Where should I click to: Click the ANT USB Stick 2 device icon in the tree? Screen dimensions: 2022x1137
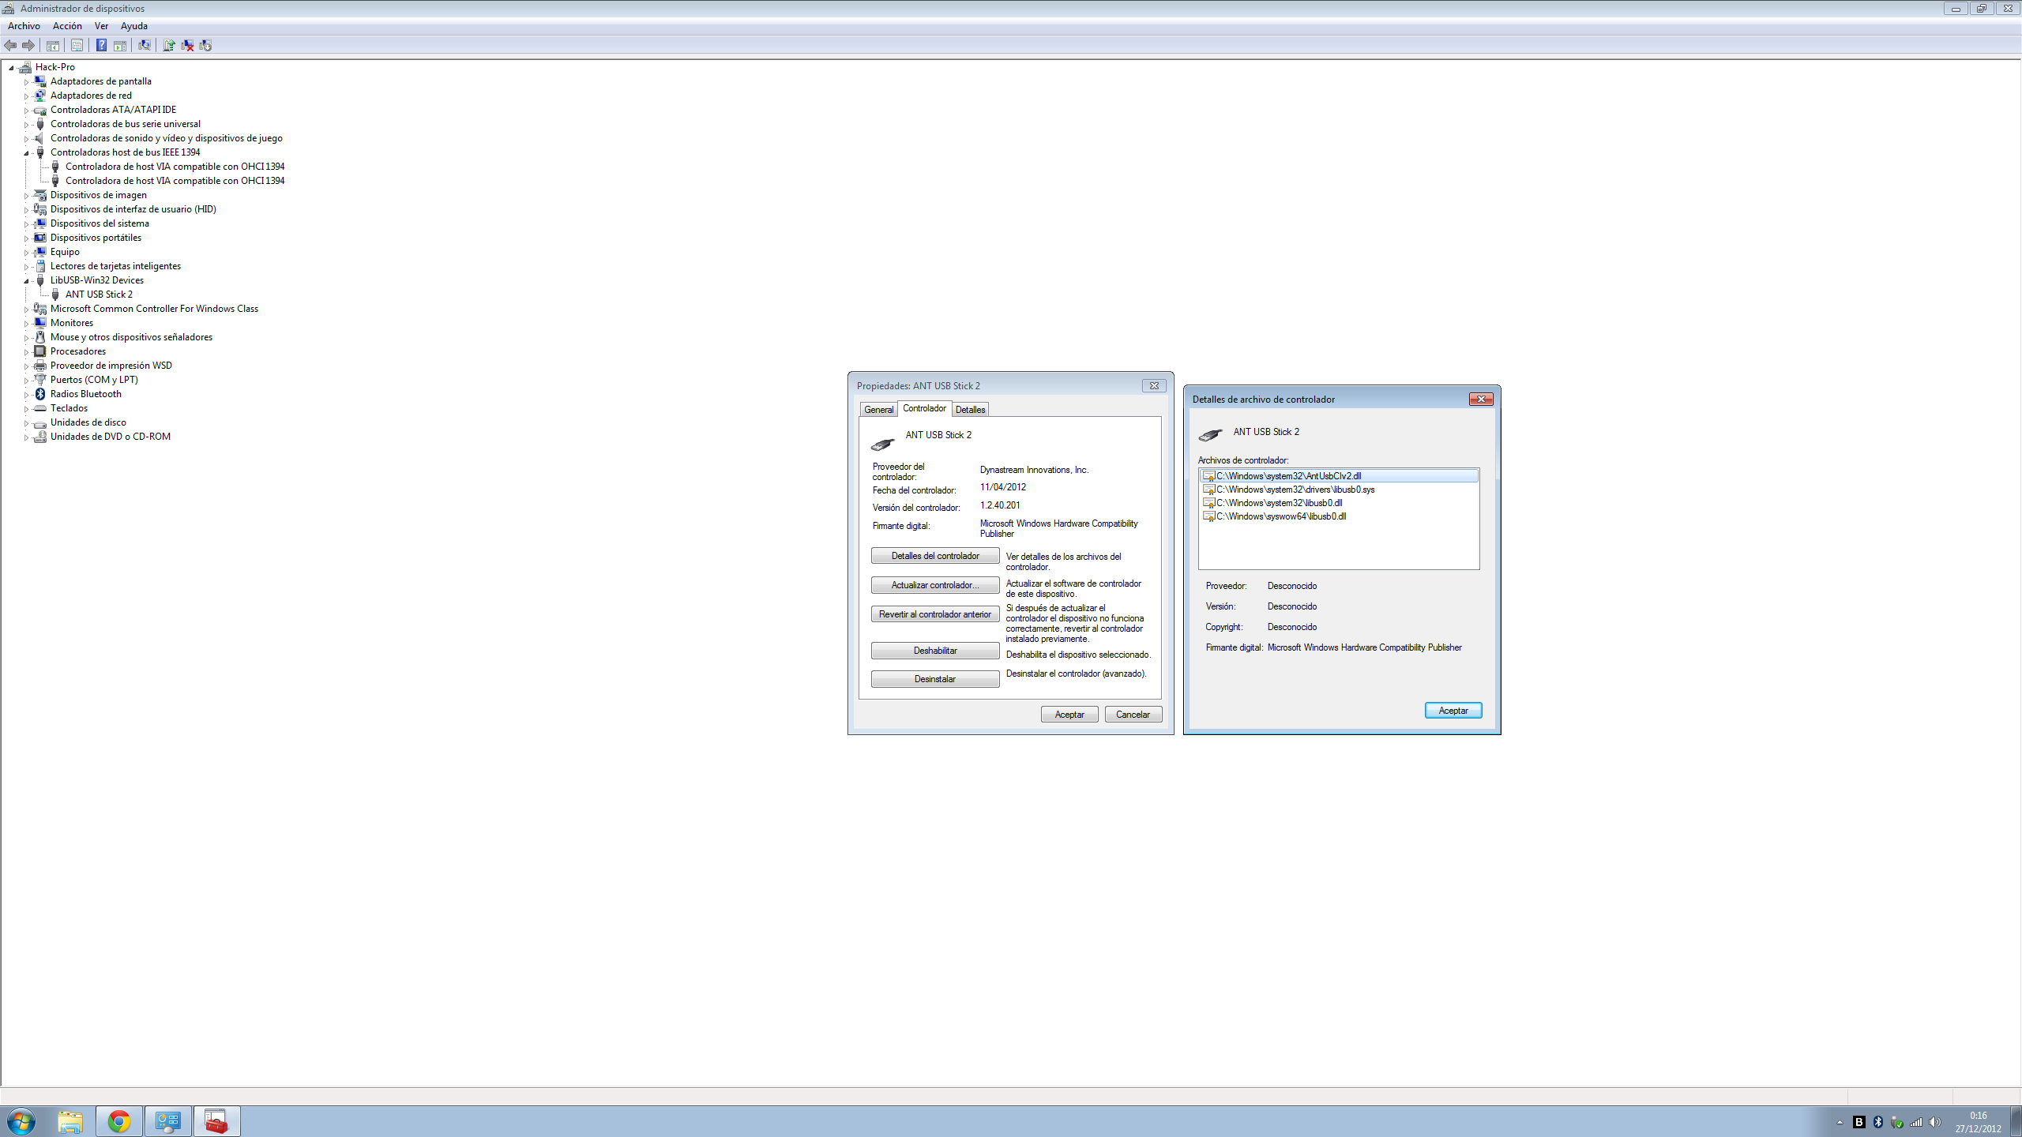pos(55,295)
